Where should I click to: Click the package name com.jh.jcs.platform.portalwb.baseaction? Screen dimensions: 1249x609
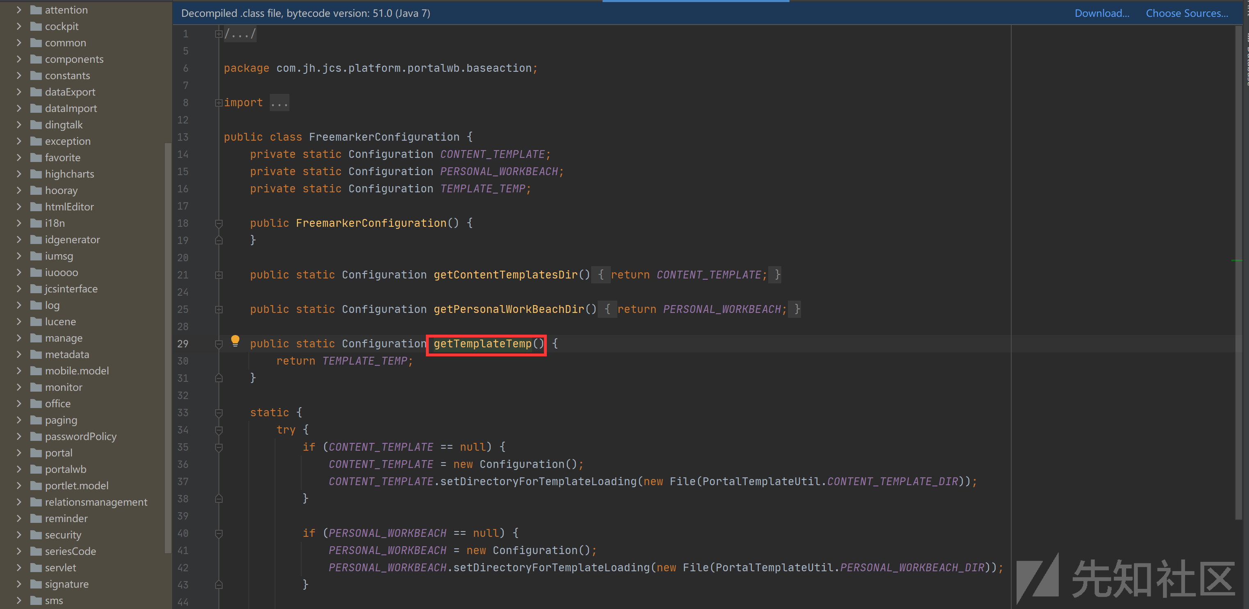coord(404,68)
